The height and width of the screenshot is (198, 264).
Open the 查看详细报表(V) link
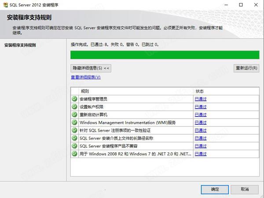[86, 77]
